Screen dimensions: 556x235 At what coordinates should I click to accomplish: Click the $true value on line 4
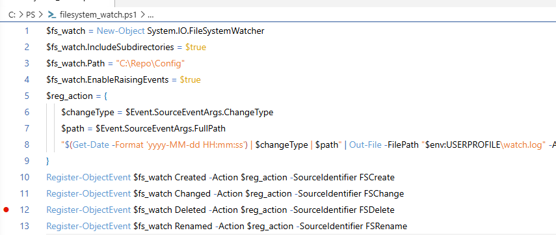[190, 80]
